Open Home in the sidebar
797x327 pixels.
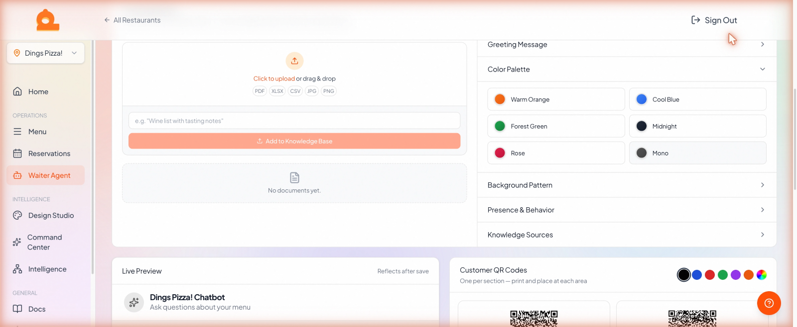tap(45, 91)
